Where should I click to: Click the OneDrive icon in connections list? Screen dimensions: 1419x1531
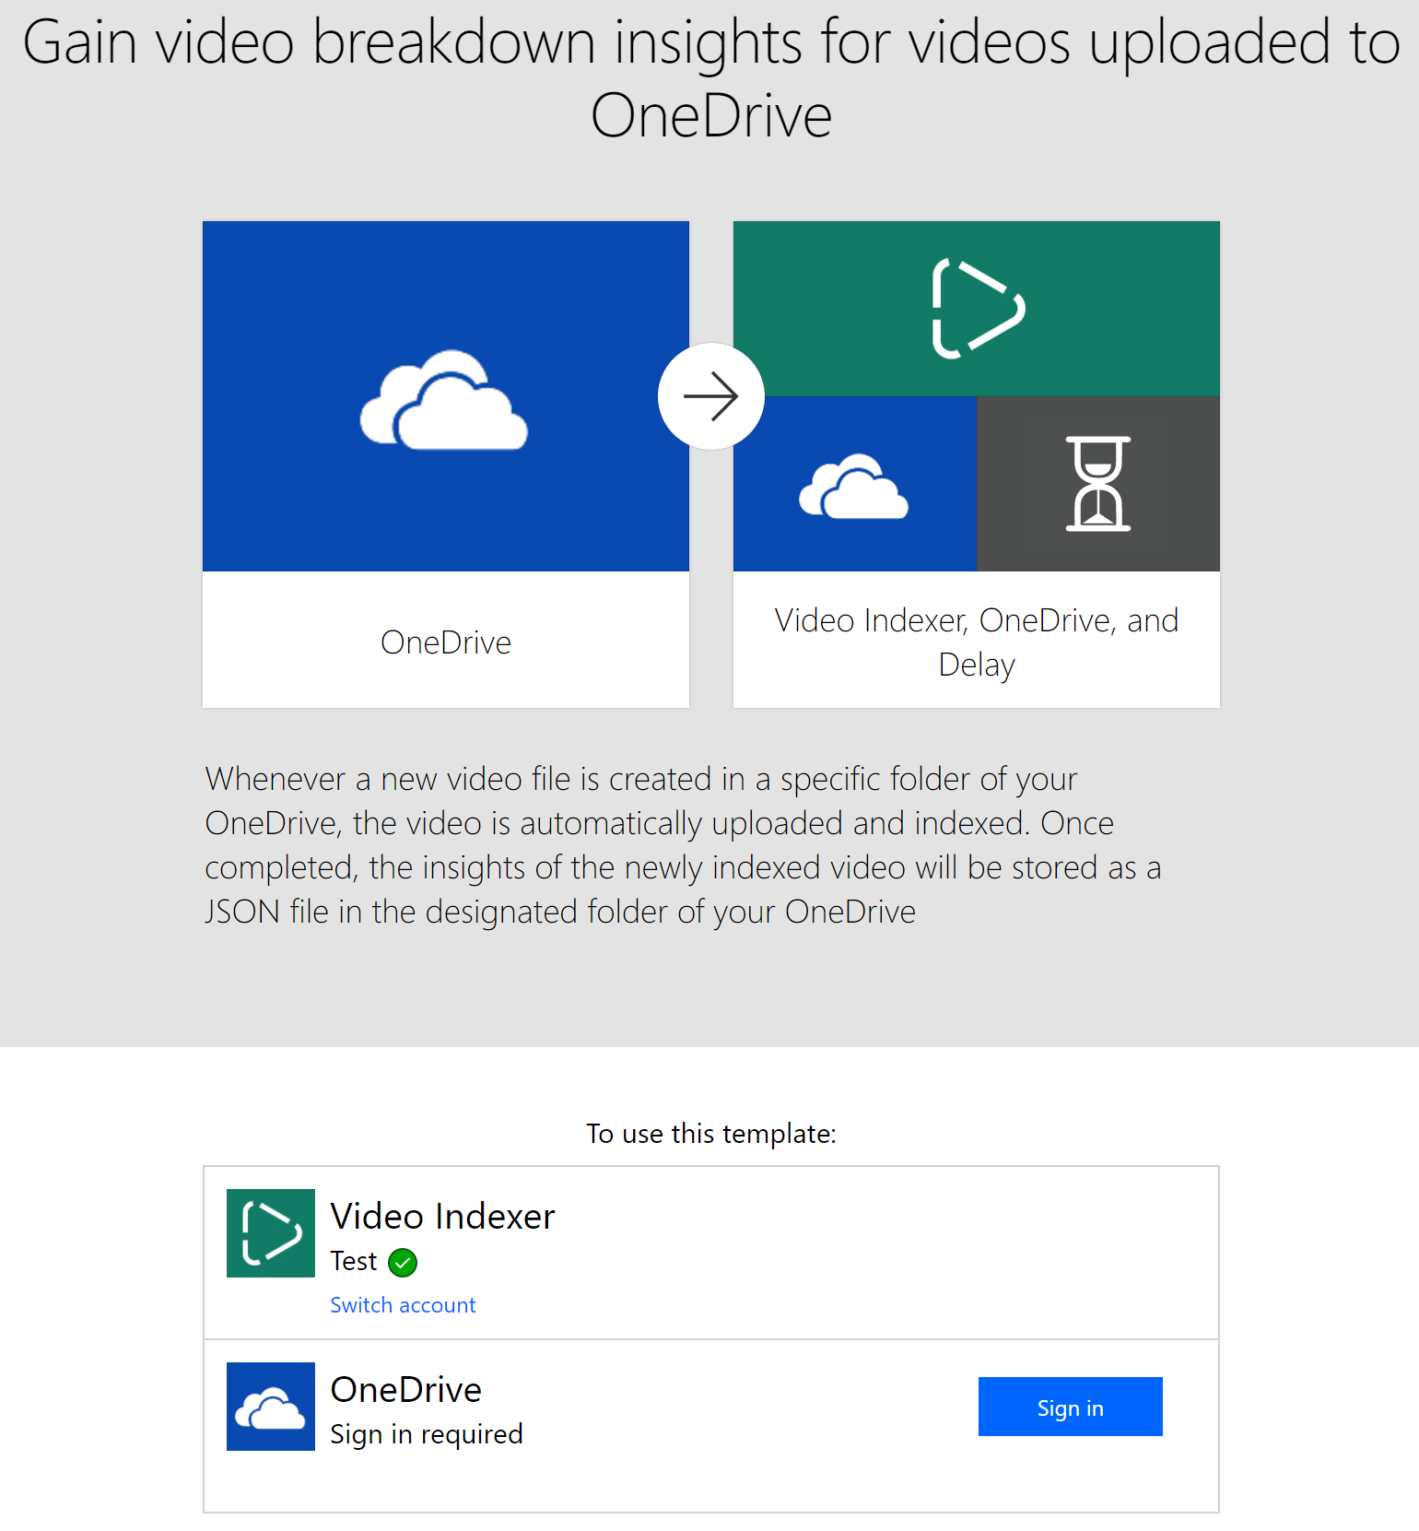click(271, 1407)
